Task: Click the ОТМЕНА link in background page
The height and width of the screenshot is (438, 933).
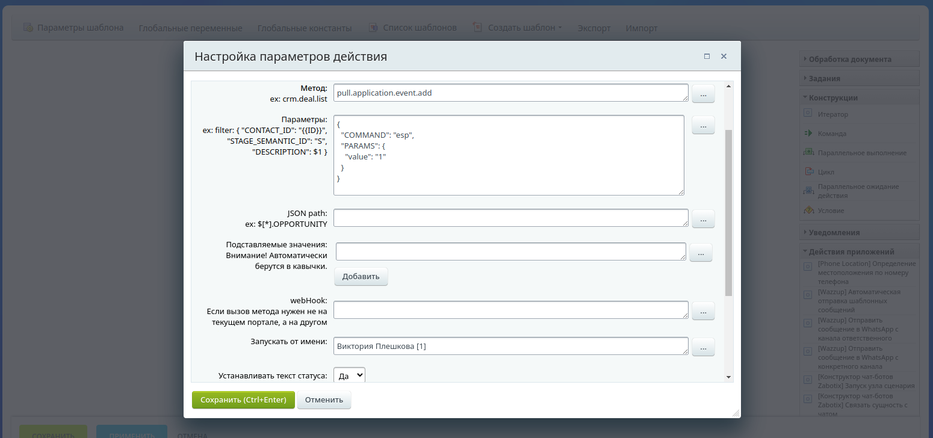Action: click(x=192, y=435)
